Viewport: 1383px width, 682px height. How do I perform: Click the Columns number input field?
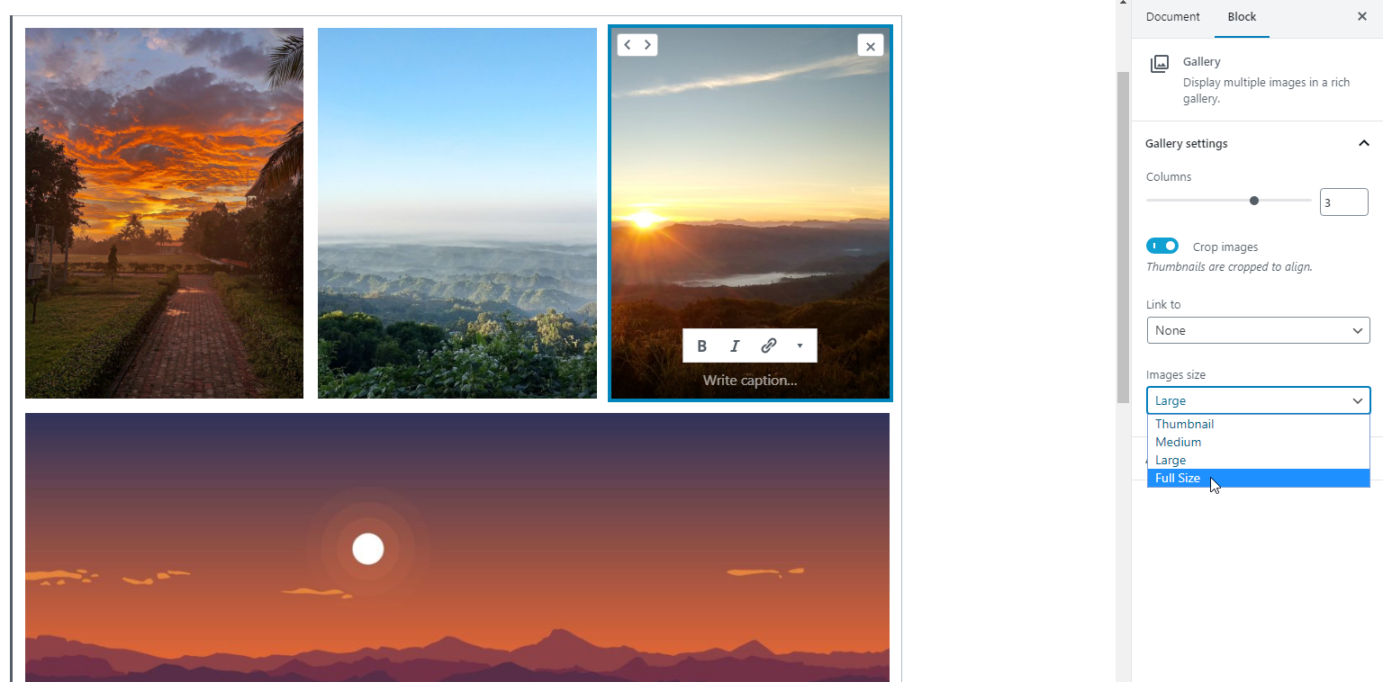[1343, 202]
